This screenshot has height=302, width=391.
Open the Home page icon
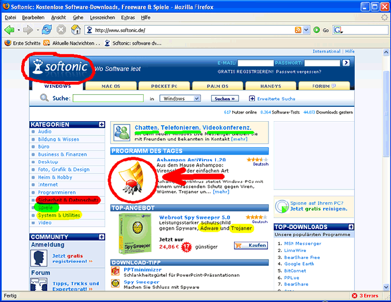[76, 30]
